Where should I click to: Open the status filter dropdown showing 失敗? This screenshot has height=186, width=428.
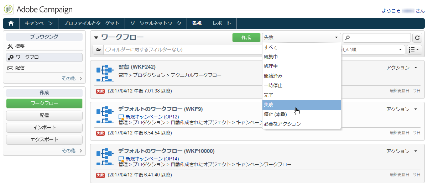tap(301, 37)
